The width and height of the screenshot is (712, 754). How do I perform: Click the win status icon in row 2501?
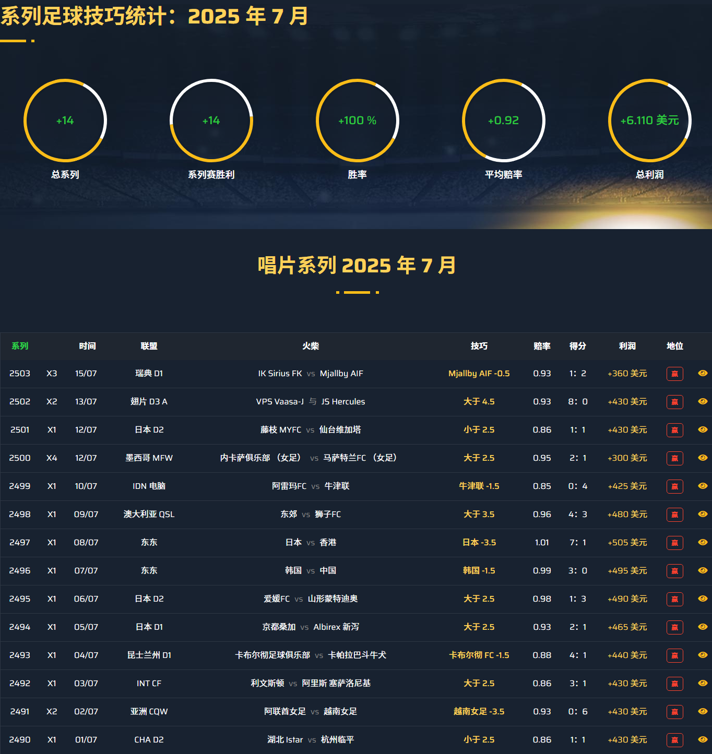click(674, 430)
